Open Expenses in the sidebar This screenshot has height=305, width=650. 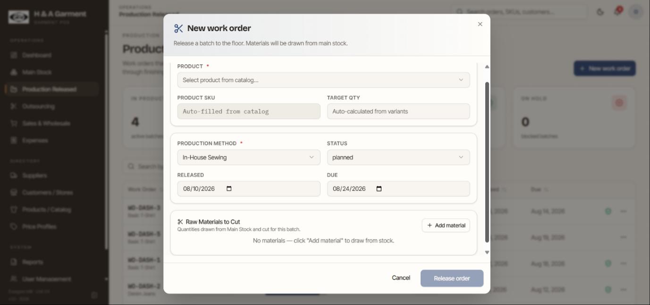tap(52, 140)
